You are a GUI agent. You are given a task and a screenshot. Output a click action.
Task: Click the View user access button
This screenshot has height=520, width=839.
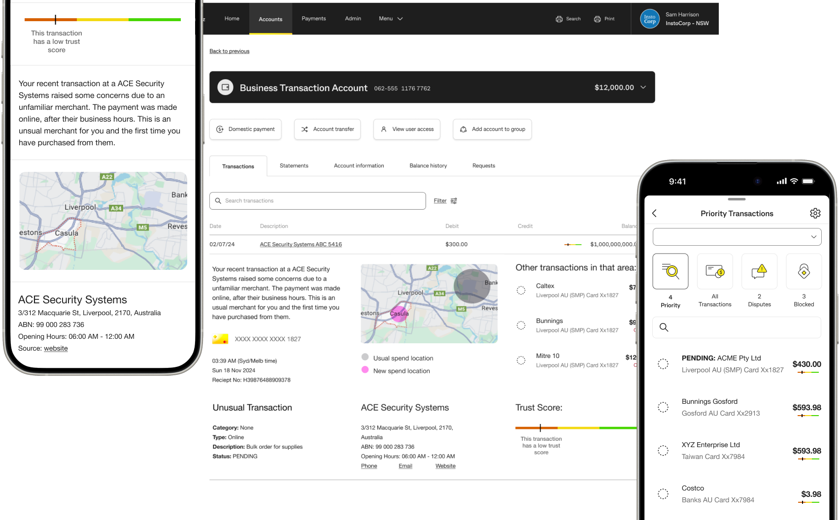click(407, 130)
